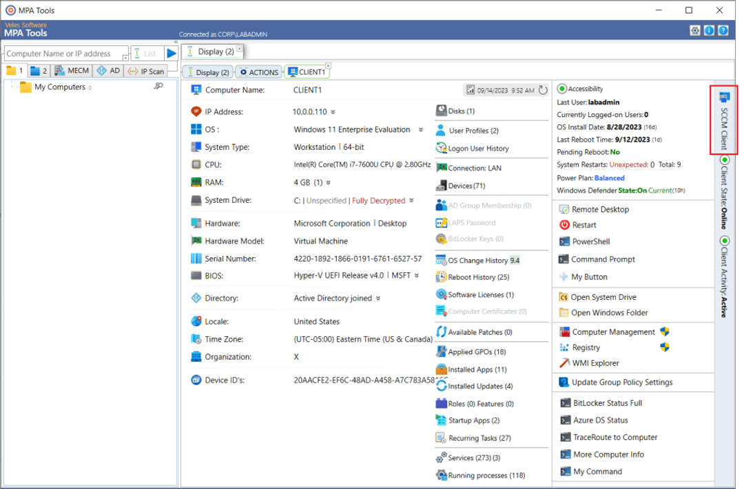Expand BIOS details chevron
Viewport: 744px width, 489px height.
(x=417, y=276)
